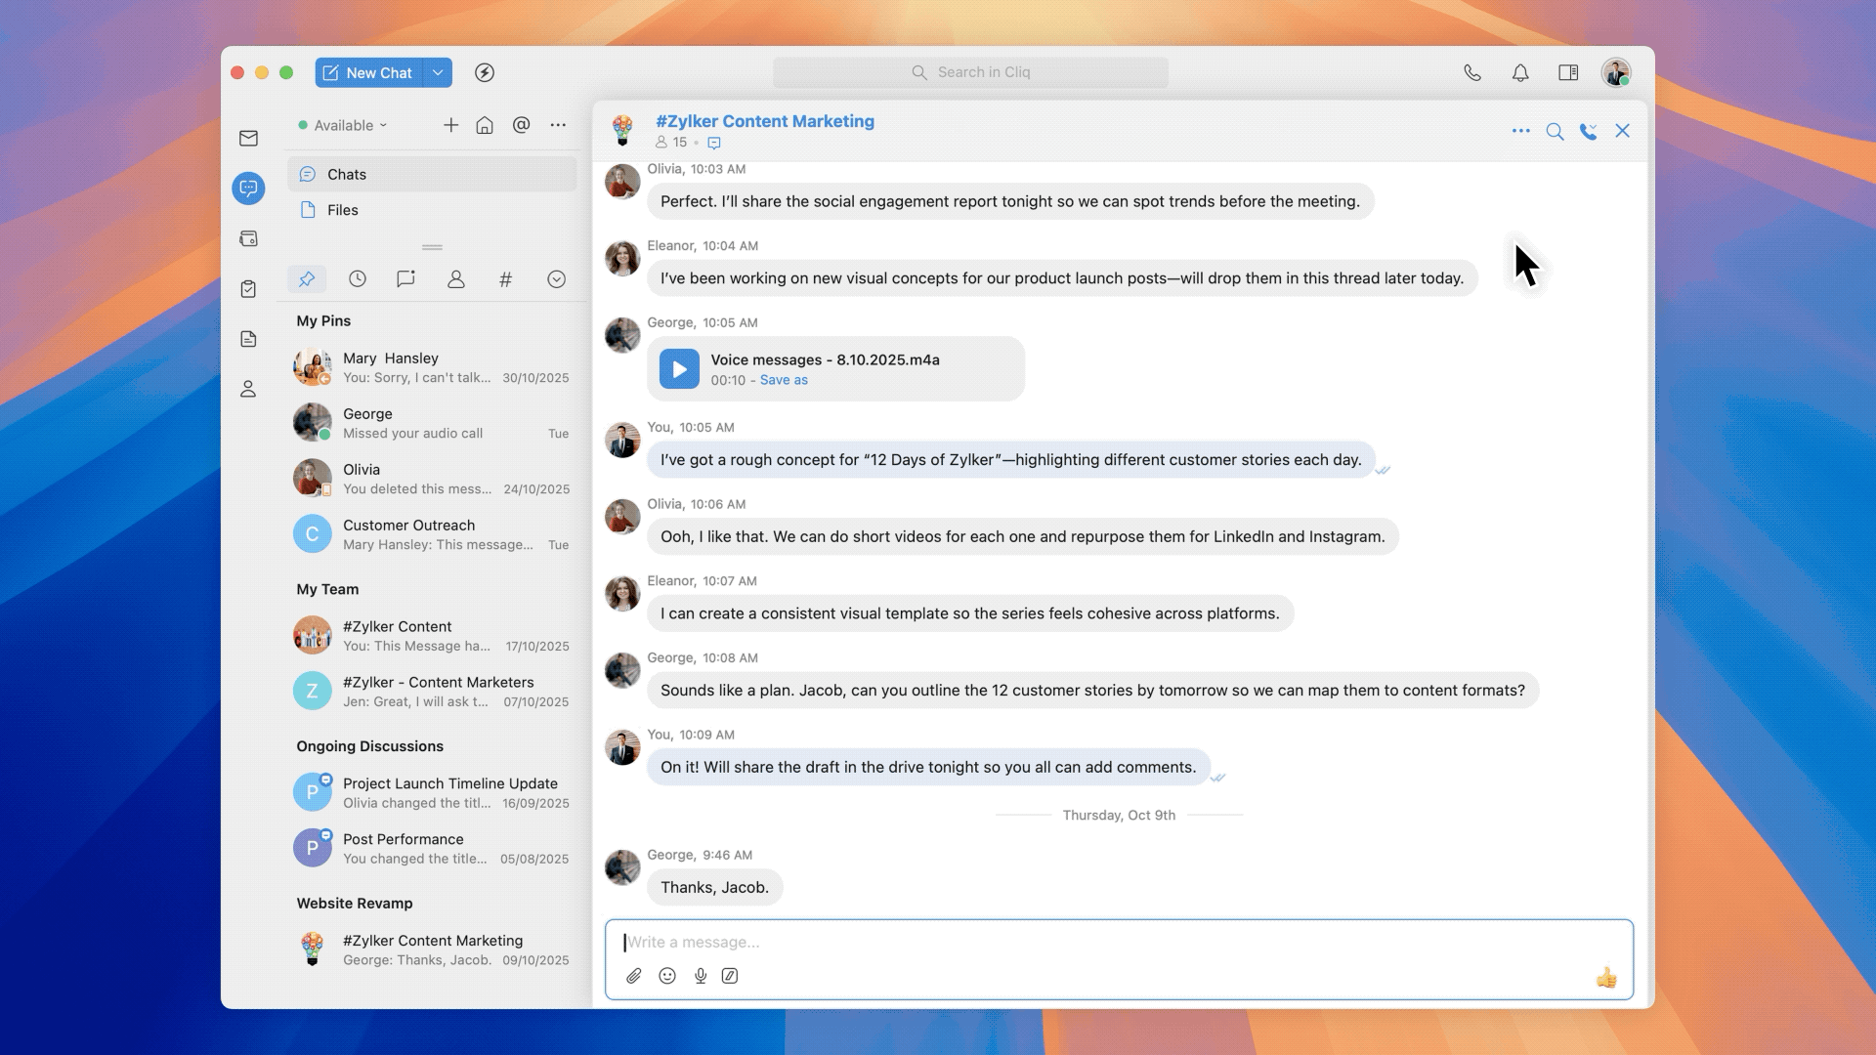
Task: Play George's voice message
Action: pos(679,369)
